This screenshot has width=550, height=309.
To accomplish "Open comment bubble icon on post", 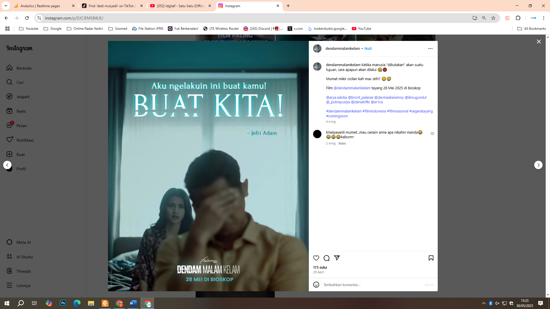I will 326,258.
